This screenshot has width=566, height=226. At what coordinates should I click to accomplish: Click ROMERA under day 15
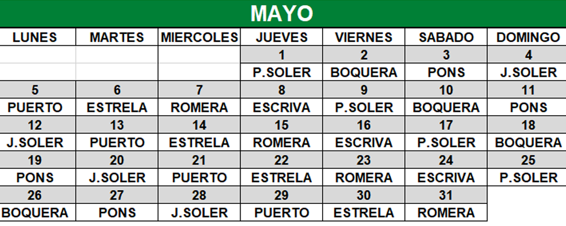281,143
